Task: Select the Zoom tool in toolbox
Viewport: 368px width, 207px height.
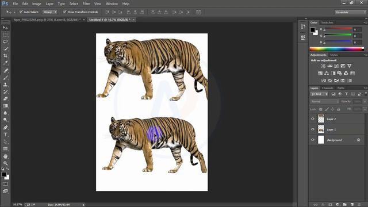Action: (5, 163)
